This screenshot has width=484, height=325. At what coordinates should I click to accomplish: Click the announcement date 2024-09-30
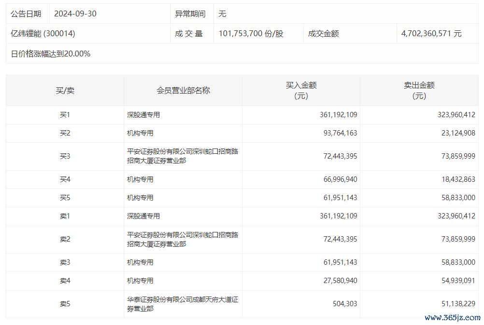point(75,14)
